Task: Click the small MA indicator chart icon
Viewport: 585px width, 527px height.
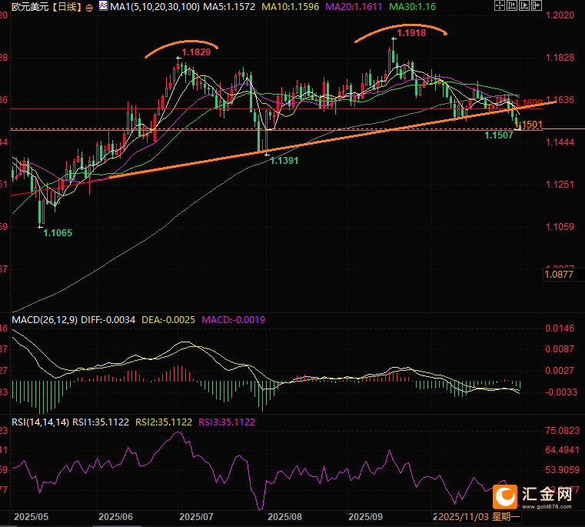Action: point(104,7)
